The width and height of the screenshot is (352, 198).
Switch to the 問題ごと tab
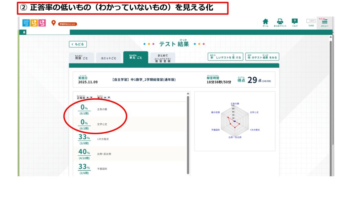coord(81,58)
